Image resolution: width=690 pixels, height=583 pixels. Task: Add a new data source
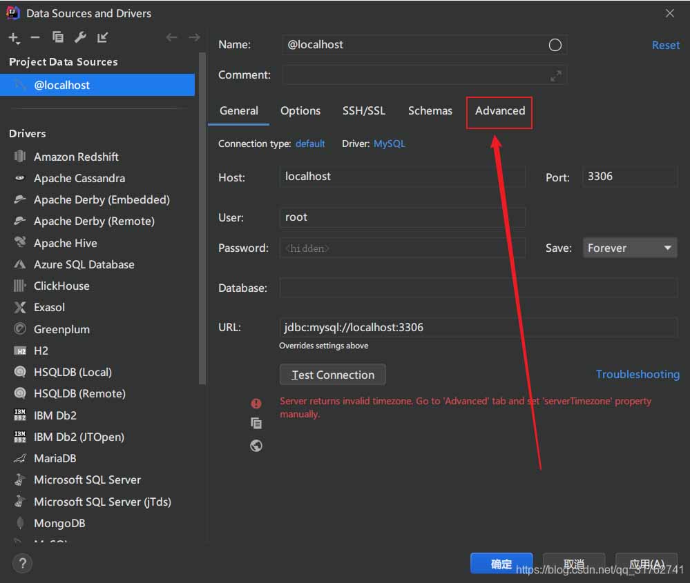(14, 38)
